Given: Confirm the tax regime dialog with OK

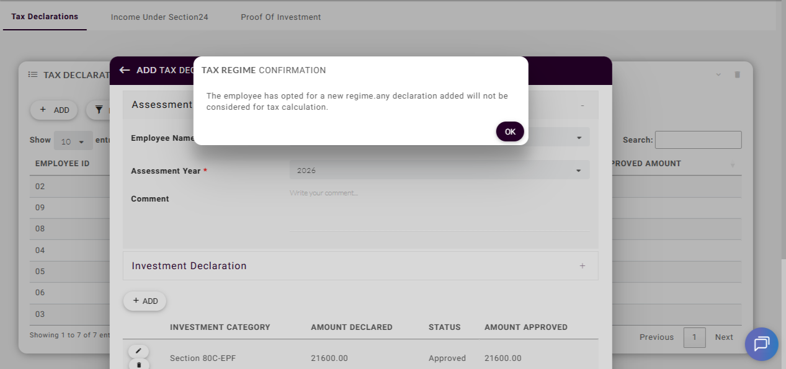Looking at the screenshot, I should click(x=510, y=131).
